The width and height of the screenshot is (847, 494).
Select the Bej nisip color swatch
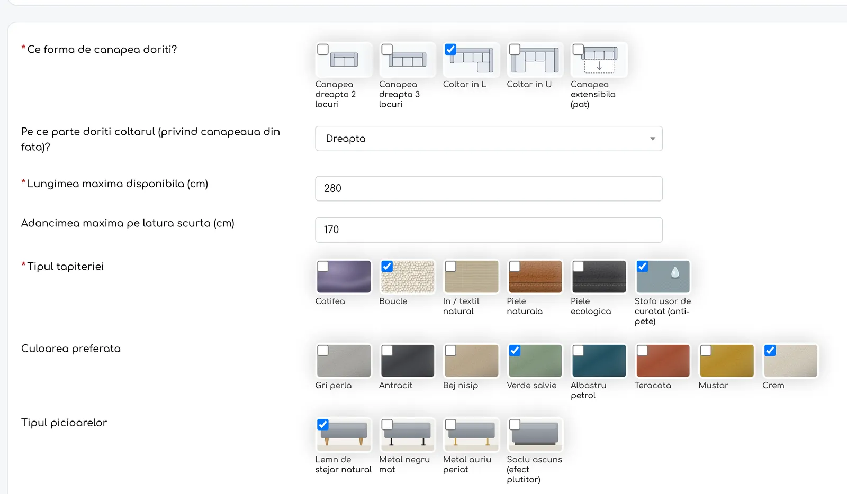[x=472, y=361]
